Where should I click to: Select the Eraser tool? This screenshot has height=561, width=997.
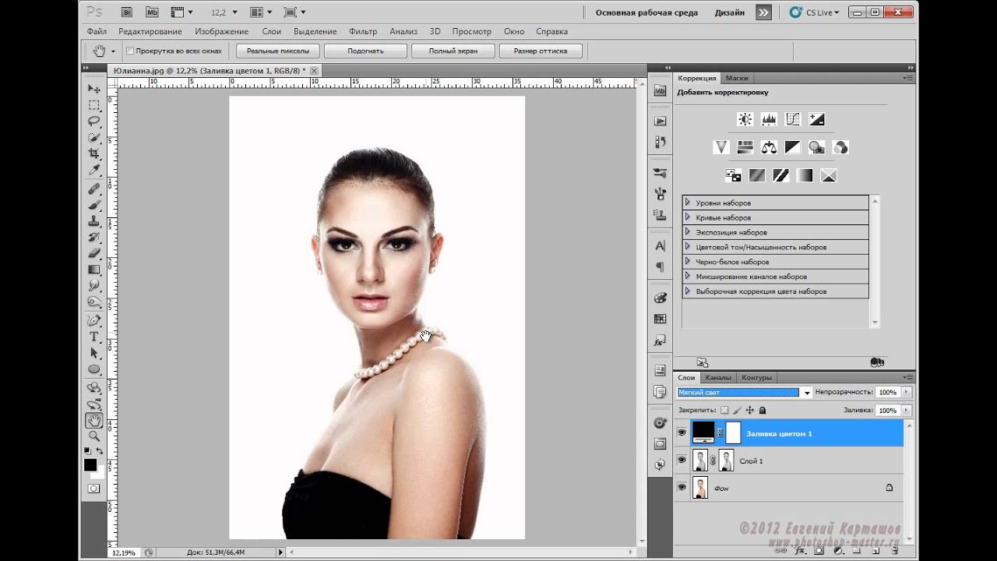94,252
